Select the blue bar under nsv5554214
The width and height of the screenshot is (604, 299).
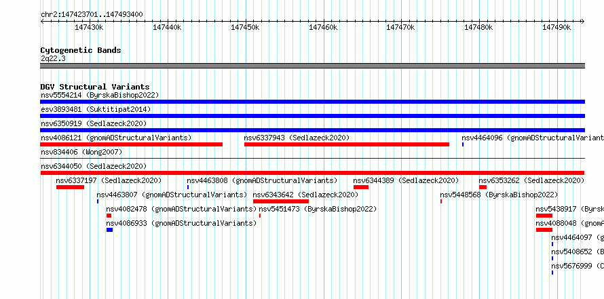point(312,102)
